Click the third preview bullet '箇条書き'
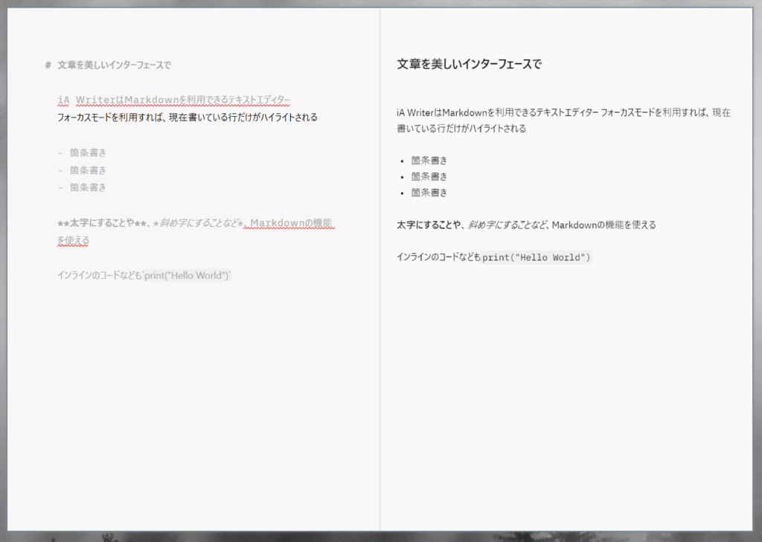Screen dimensions: 762x542 pyautogui.click(x=429, y=193)
